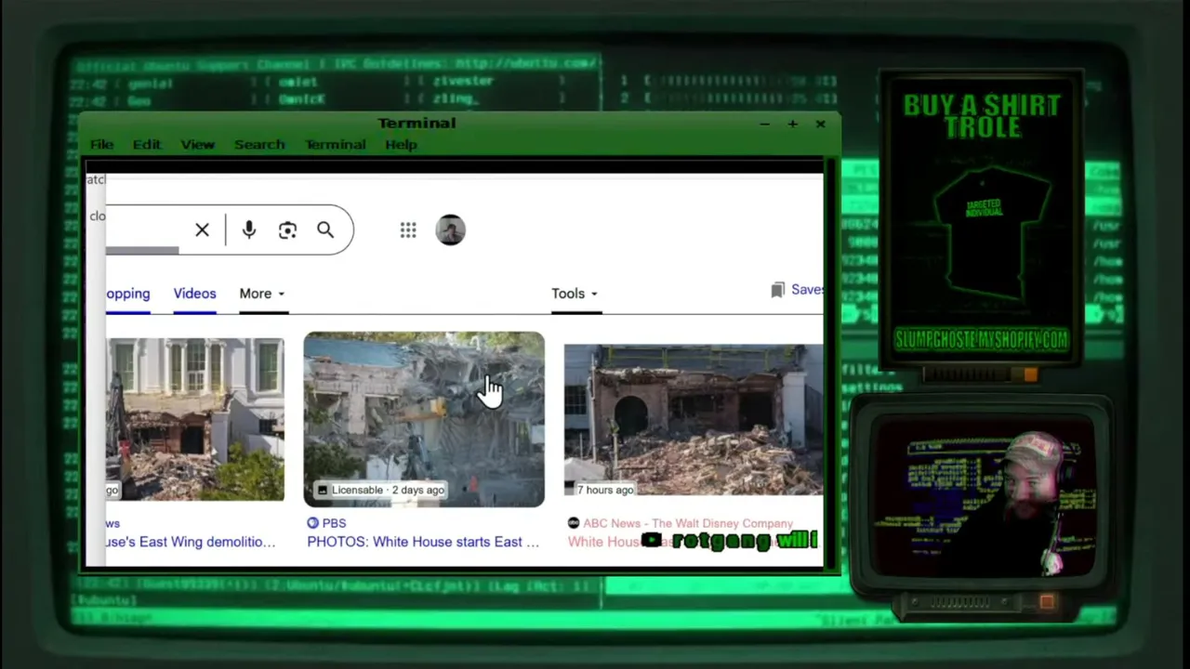
Task: Open Google Lens image search icon
Action: [x=287, y=230]
